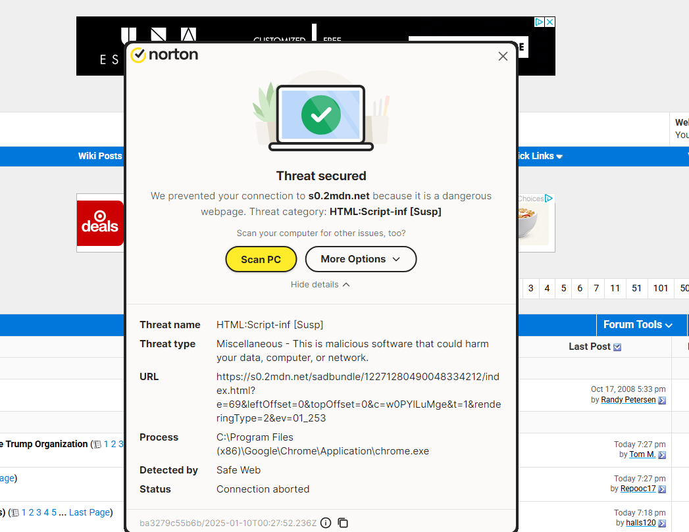Click the go-to-post icon next to Tom M.
Image resolution: width=689 pixels, height=532 pixels.
(x=662, y=454)
